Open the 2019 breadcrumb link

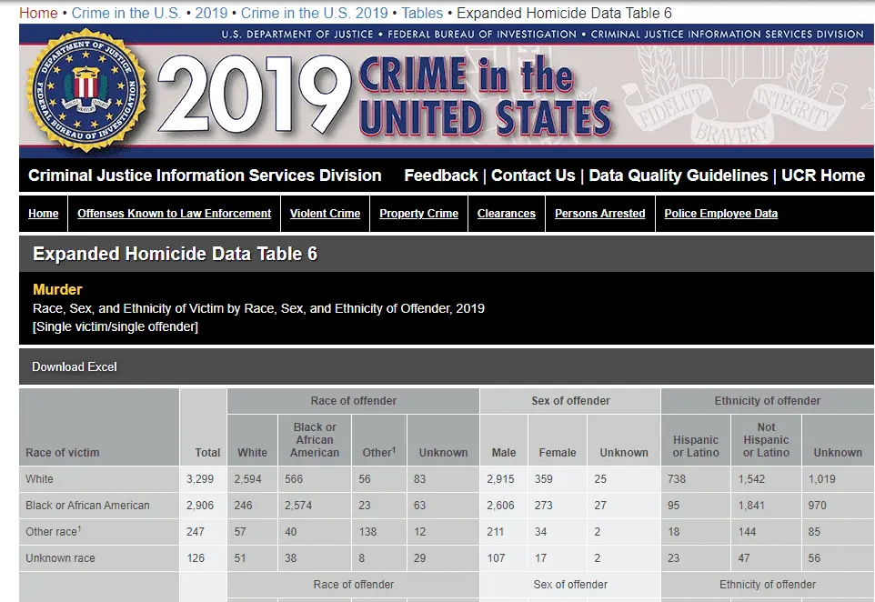[x=211, y=13]
